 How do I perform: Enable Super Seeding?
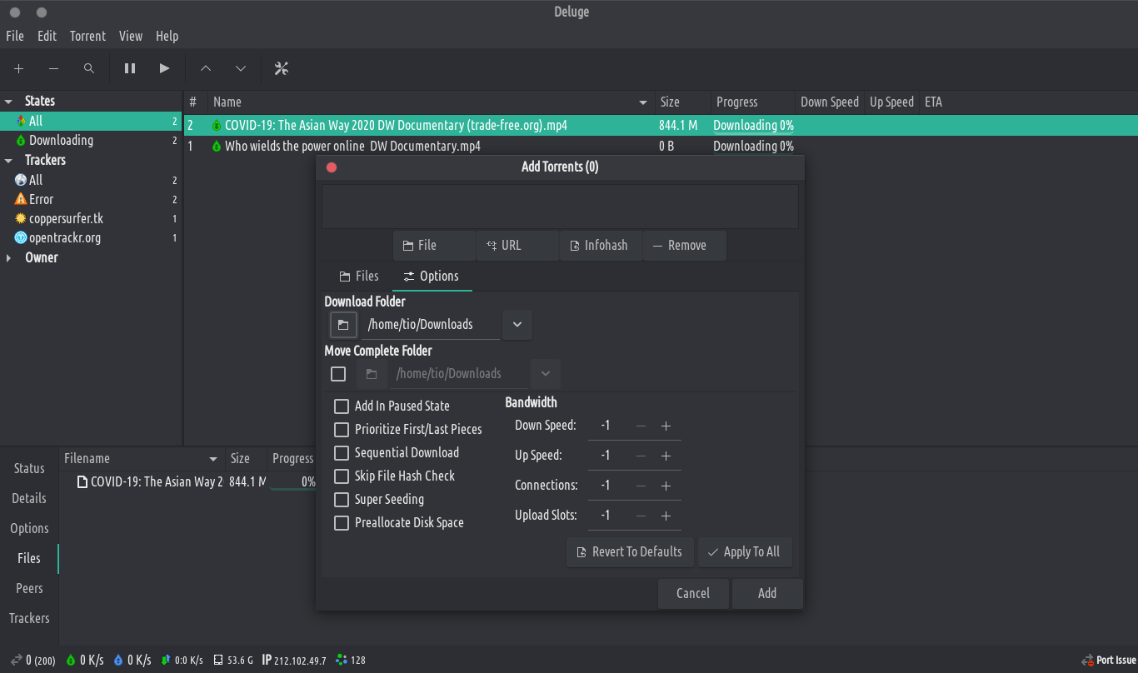tap(341, 500)
